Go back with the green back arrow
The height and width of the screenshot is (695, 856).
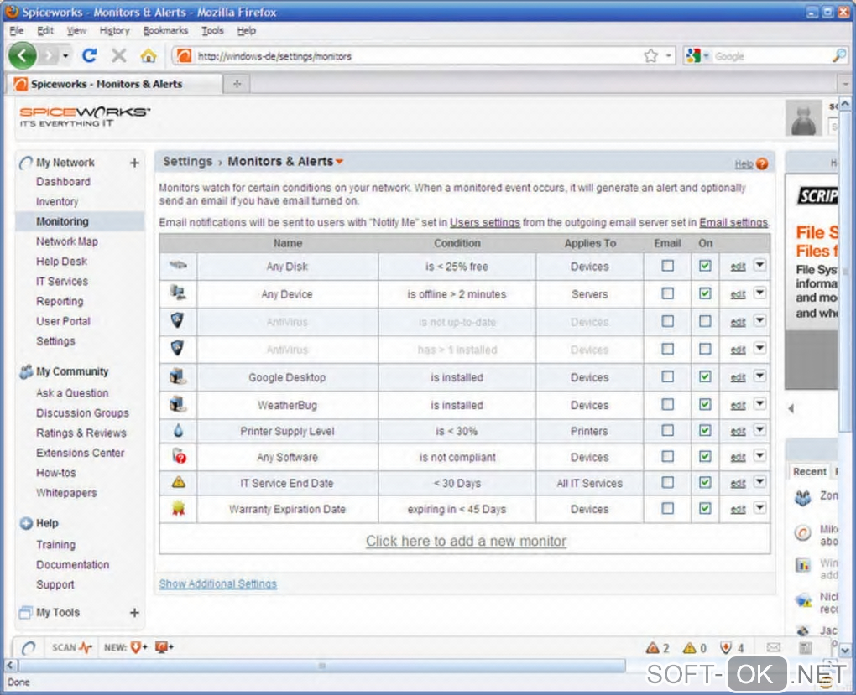tap(23, 55)
